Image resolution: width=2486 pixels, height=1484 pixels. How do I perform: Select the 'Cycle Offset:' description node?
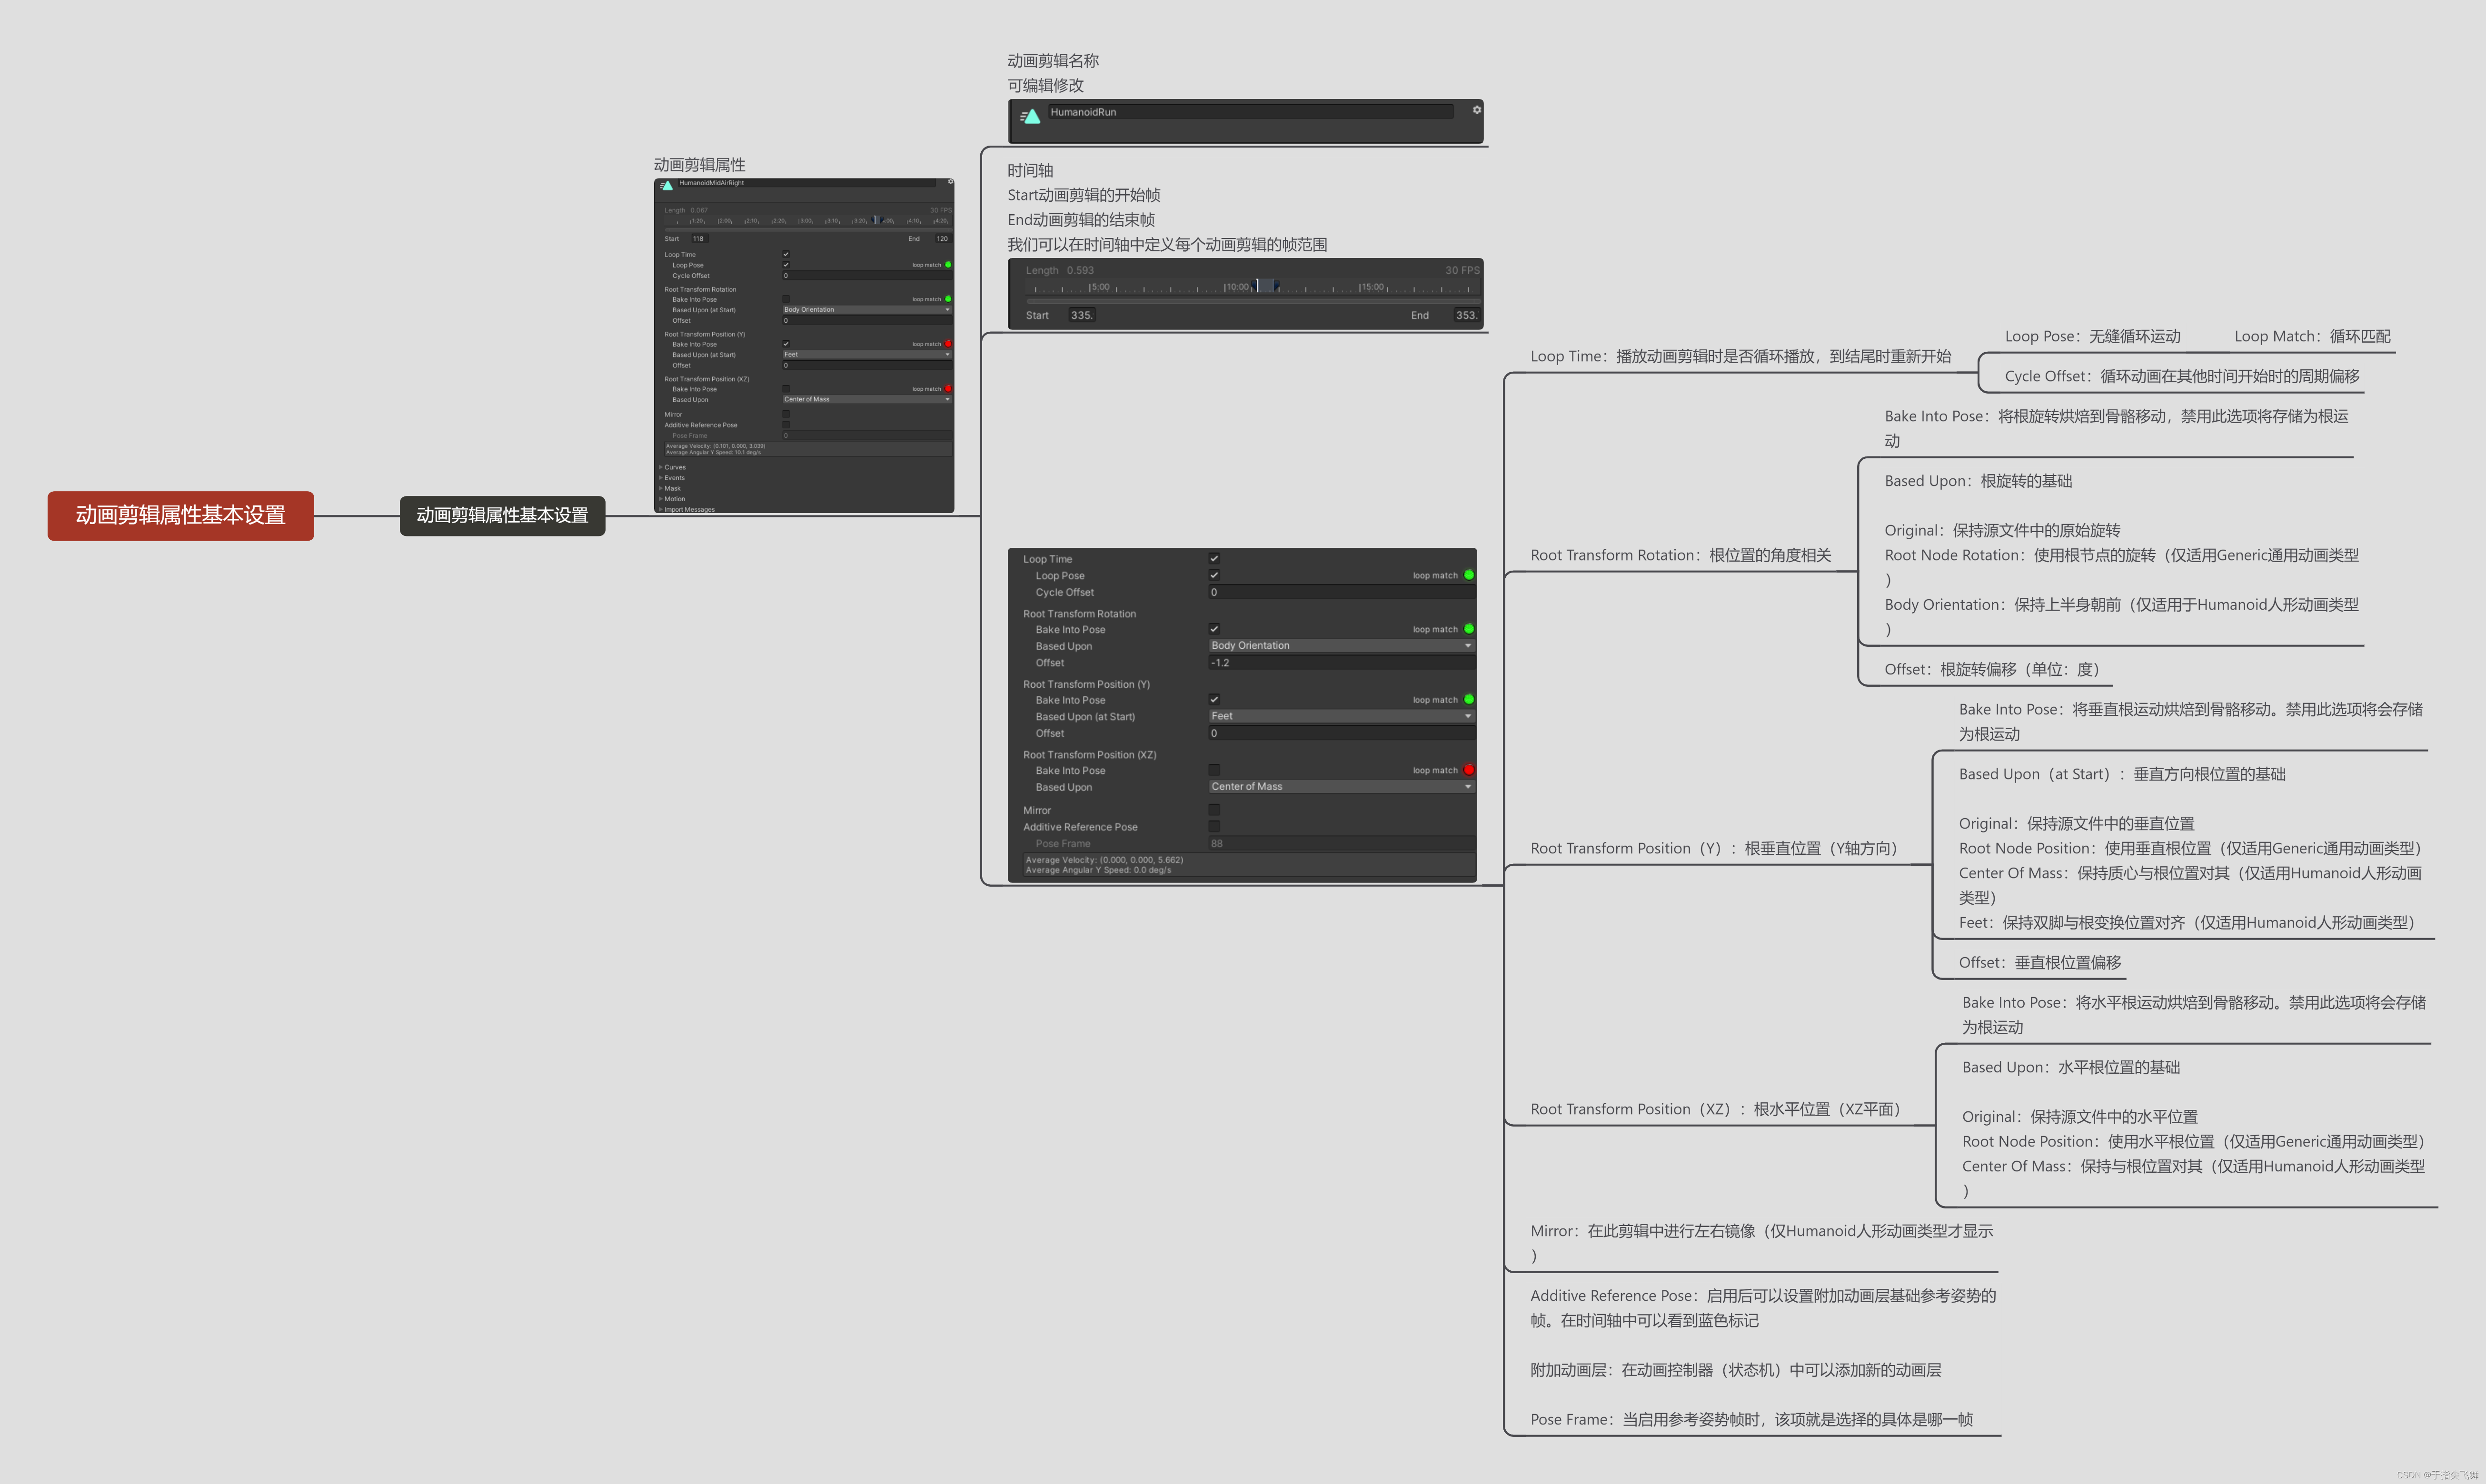(x=2182, y=376)
